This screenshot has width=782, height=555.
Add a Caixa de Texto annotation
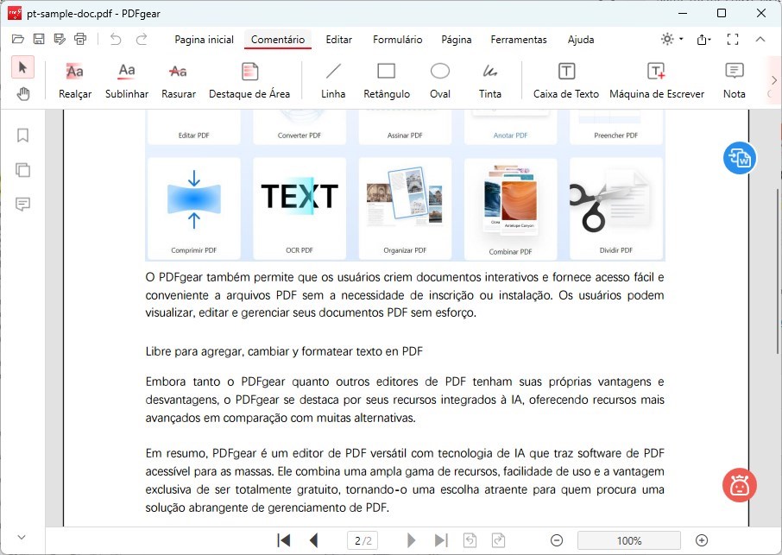coord(566,81)
